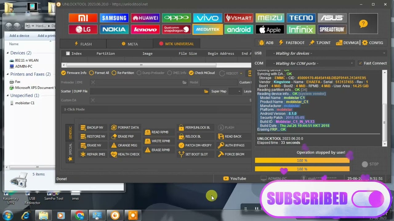Image resolution: width=394 pixels, height=221 pixels.
Task: Pick the OPPO brand tile
Action: coord(176,18)
